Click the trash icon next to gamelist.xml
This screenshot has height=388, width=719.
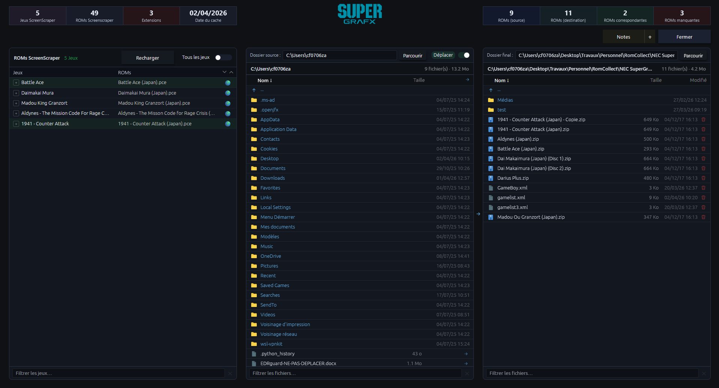703,198
